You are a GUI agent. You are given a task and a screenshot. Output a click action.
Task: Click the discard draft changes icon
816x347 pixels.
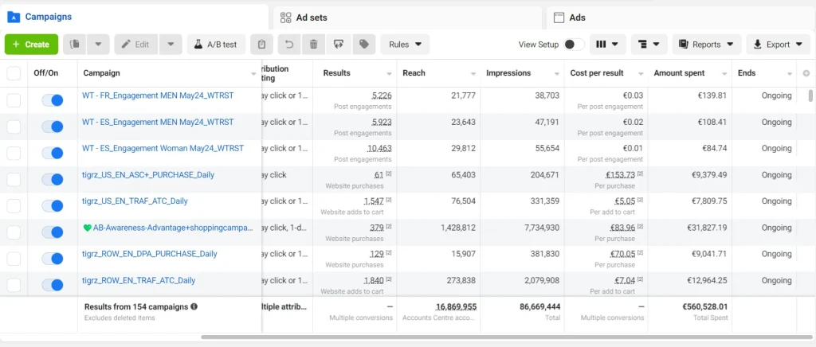pos(339,45)
